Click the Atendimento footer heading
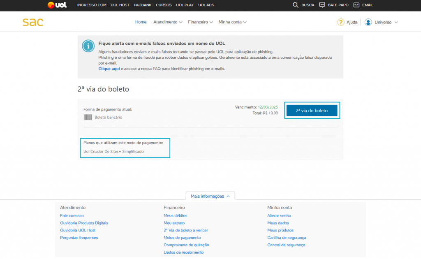Image resolution: width=421 pixels, height=259 pixels. point(73,208)
